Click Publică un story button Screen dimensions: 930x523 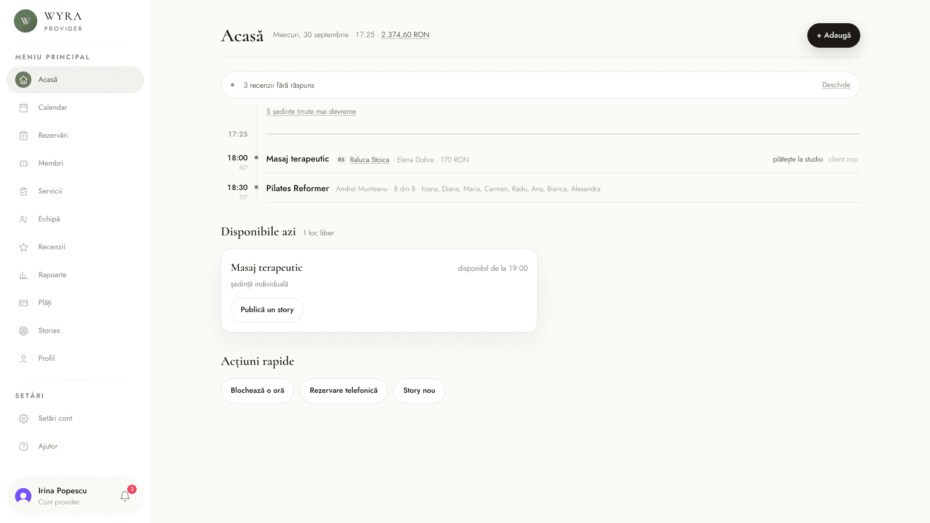[267, 310]
